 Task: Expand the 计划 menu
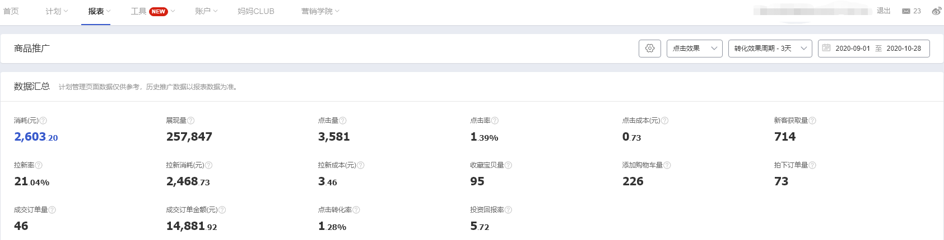point(57,11)
